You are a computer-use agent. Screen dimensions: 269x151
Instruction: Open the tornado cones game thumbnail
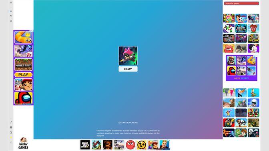click(x=229, y=93)
